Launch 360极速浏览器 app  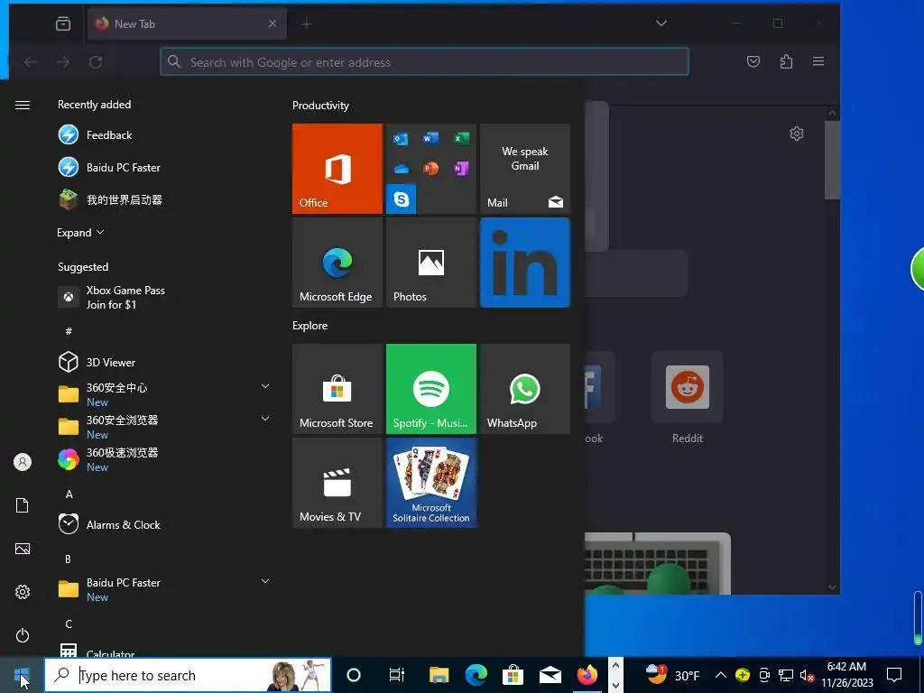pos(165,459)
